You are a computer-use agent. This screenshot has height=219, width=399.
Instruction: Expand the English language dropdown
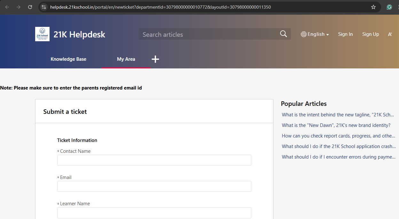pyautogui.click(x=315, y=34)
